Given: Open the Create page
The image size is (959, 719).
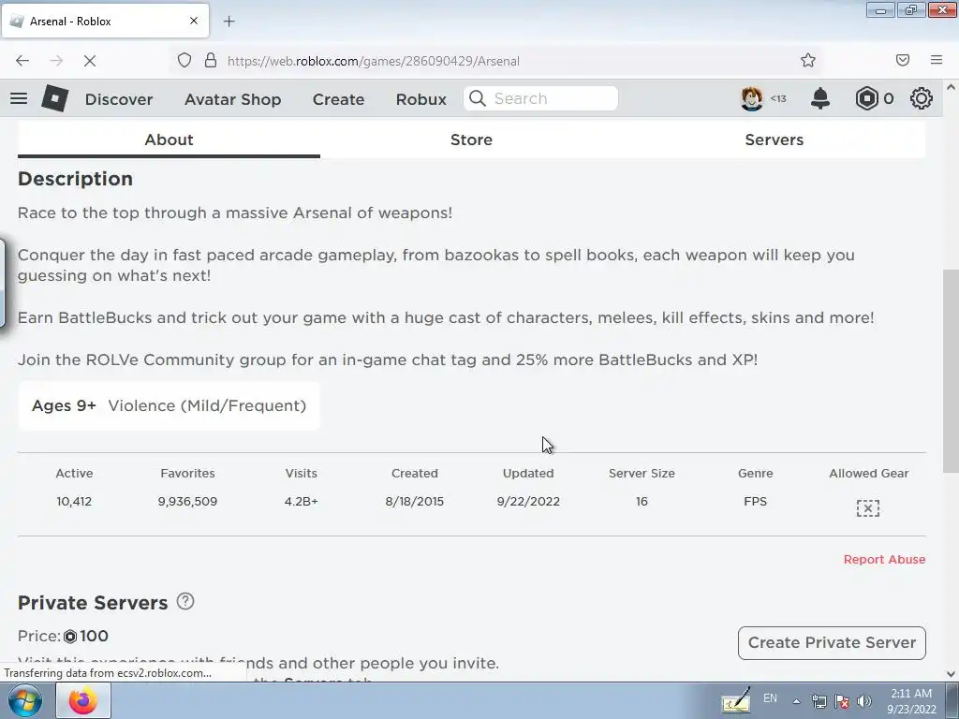Looking at the screenshot, I should click(x=338, y=99).
